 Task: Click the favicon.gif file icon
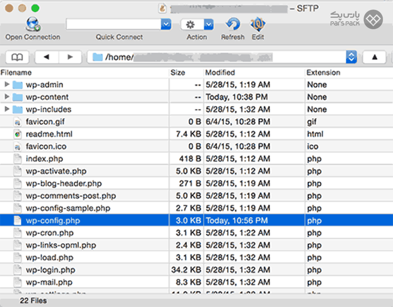click(17, 122)
